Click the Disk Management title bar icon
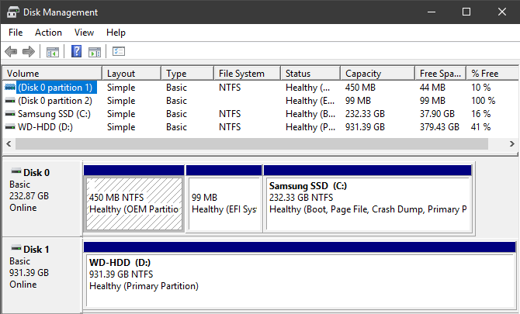Viewport: 520px width, 314px height. (x=13, y=12)
